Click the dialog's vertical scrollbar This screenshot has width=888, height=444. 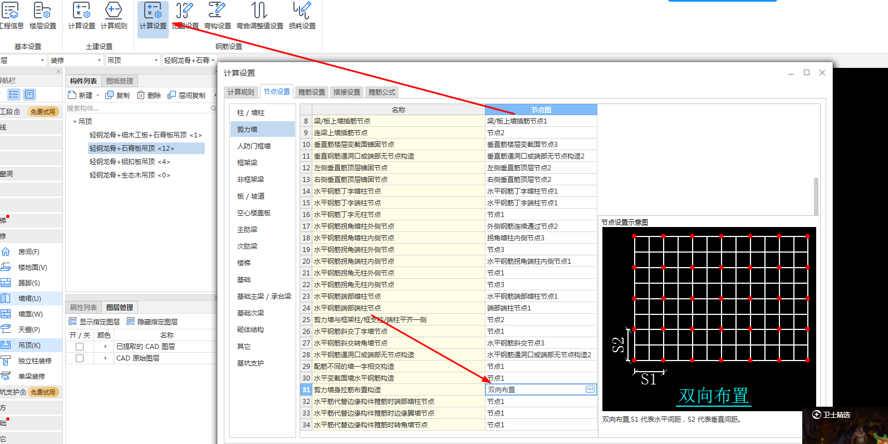pos(816,196)
